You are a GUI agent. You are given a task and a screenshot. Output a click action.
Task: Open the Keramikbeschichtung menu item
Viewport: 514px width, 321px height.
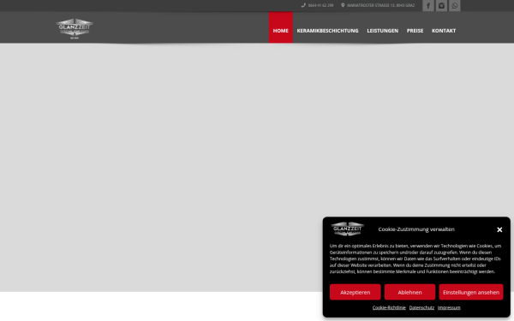click(327, 31)
